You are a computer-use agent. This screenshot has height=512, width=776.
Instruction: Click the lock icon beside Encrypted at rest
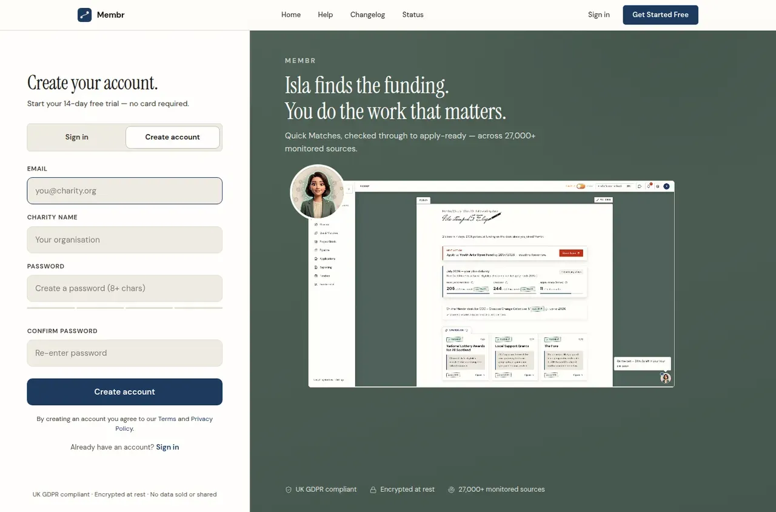[373, 490]
